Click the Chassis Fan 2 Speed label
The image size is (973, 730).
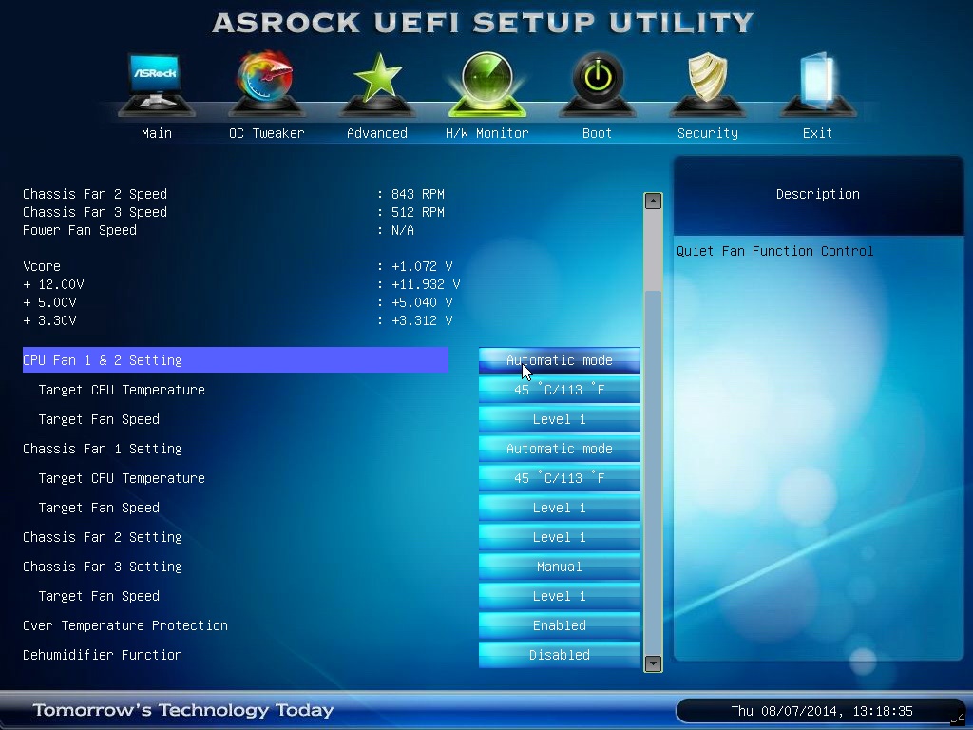pyautogui.click(x=95, y=194)
